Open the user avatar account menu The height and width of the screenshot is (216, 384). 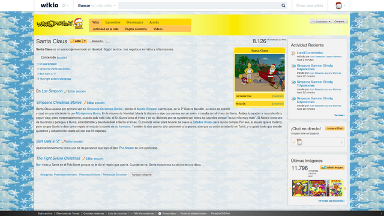pos(340,5)
